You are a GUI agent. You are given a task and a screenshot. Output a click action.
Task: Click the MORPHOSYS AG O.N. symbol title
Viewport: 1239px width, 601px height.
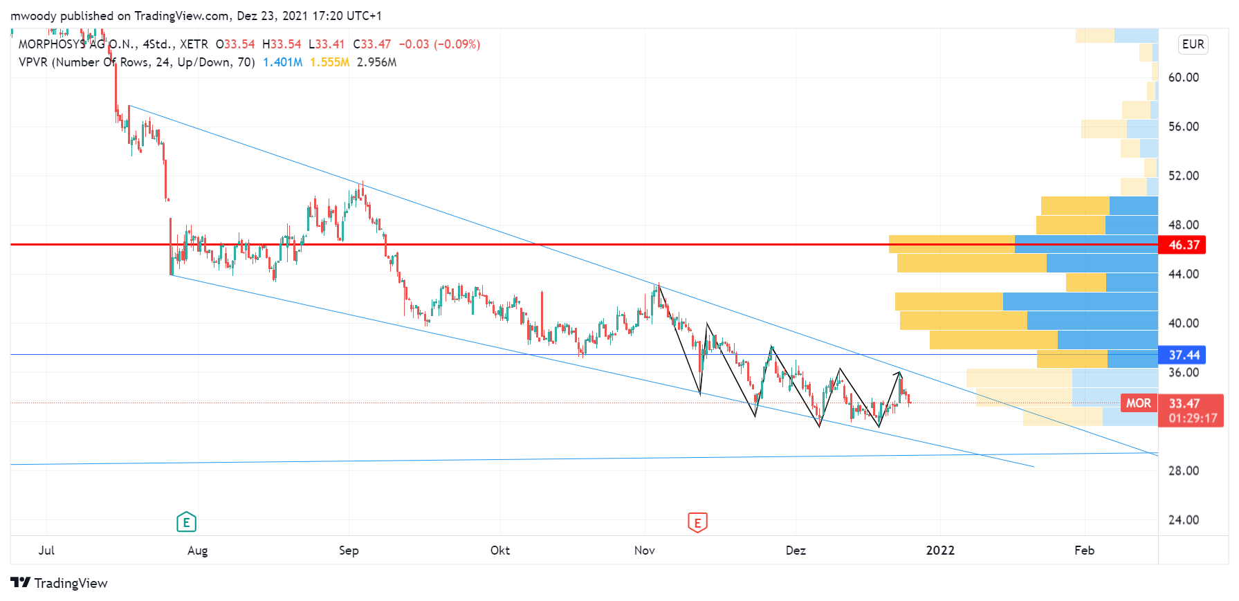point(76,44)
